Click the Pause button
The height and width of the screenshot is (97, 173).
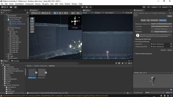[x=86, y=7]
